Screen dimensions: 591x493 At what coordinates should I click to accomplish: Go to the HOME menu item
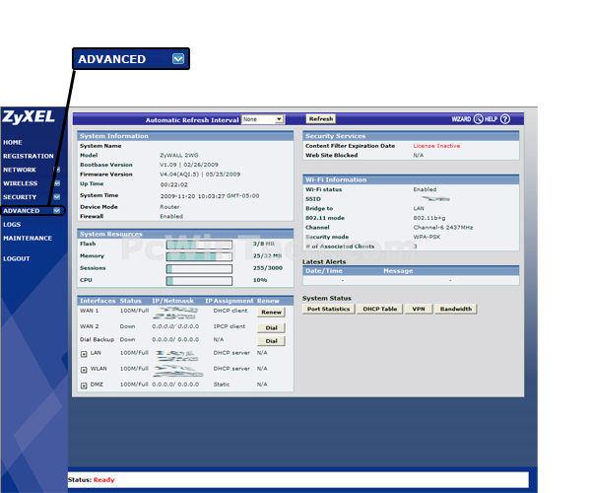pyautogui.click(x=13, y=143)
